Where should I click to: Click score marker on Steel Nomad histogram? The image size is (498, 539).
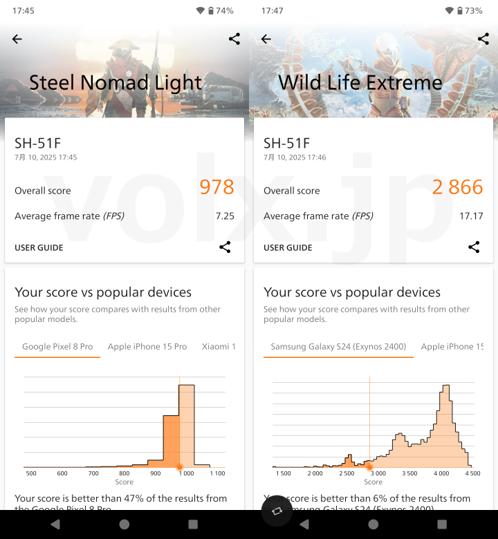[179, 467]
